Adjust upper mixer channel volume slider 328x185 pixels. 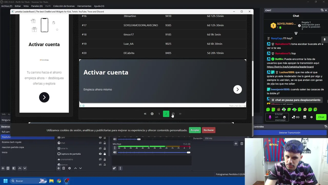[x=139, y=139]
